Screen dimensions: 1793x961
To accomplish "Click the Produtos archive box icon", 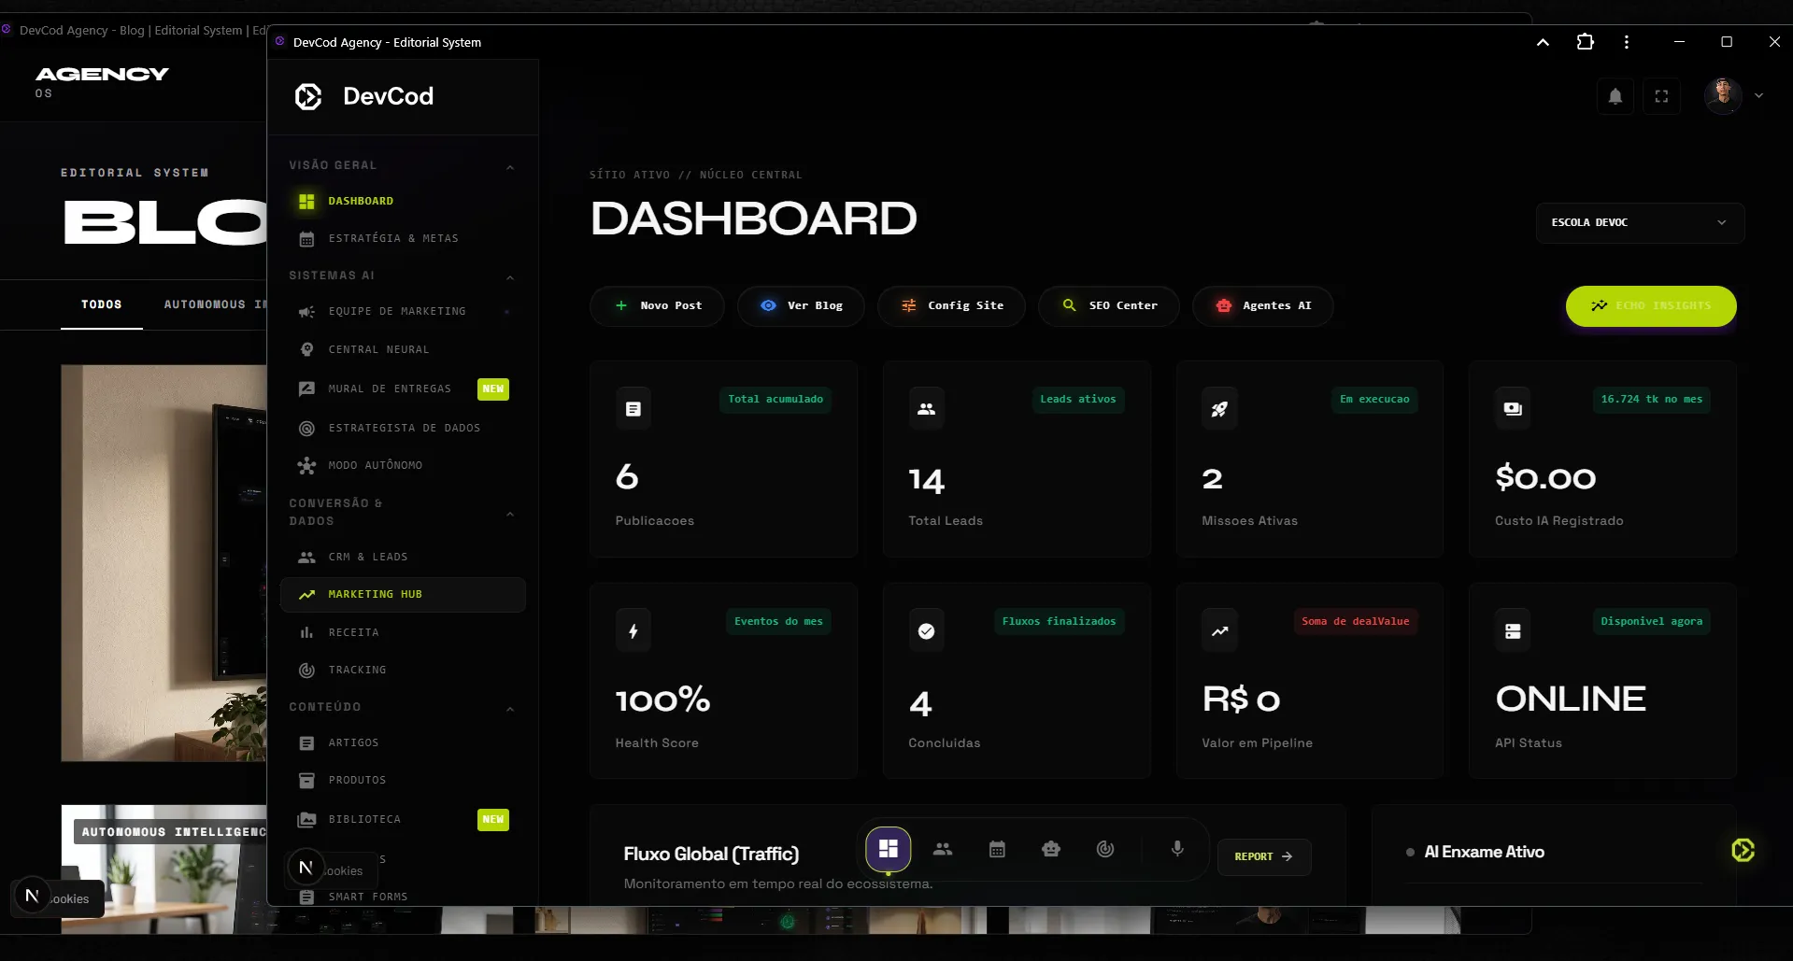I will pyautogui.click(x=306, y=780).
